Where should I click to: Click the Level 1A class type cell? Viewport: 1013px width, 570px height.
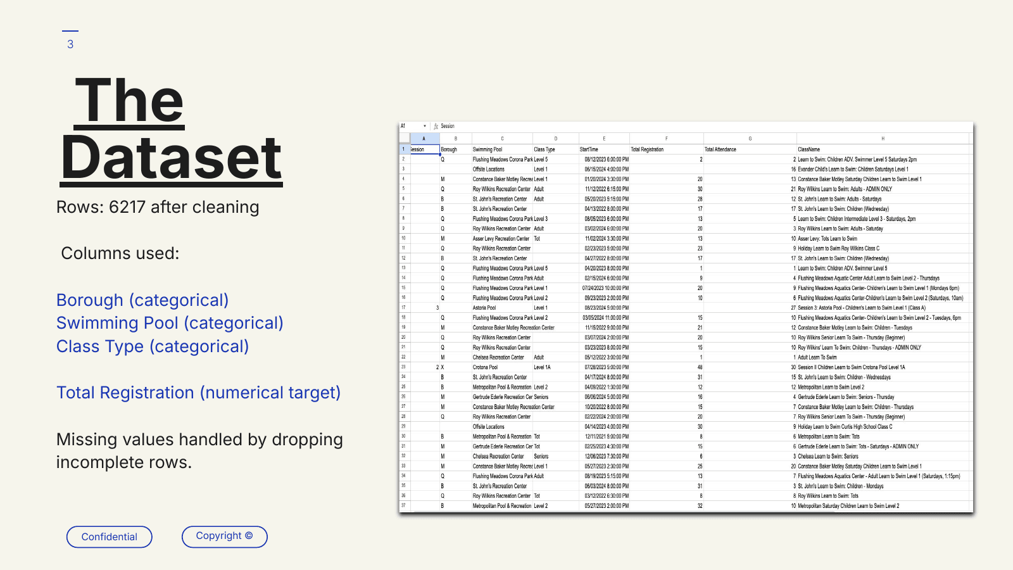[556, 367]
